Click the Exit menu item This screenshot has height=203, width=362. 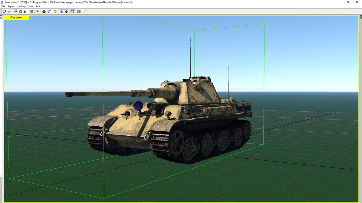tap(38, 6)
